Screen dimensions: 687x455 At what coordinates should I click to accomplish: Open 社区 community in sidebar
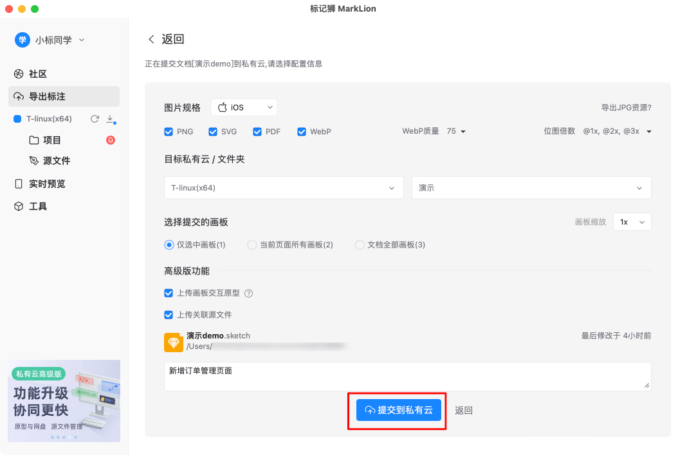[37, 74]
